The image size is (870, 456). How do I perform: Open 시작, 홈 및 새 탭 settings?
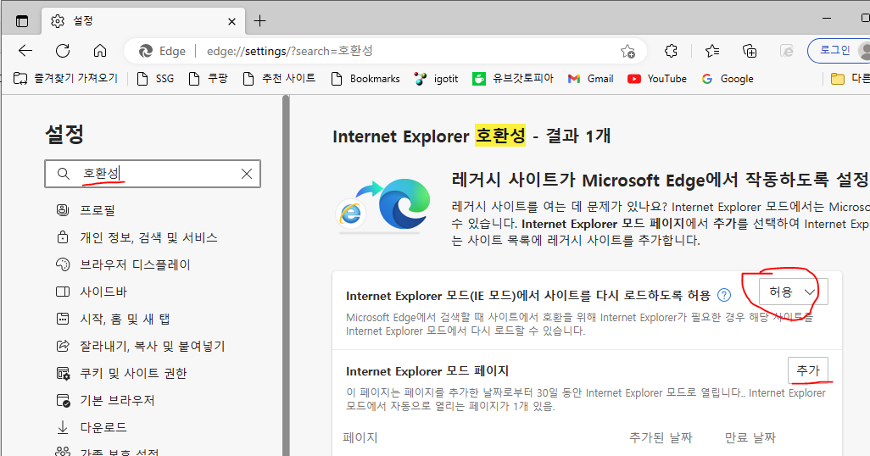[113, 319]
